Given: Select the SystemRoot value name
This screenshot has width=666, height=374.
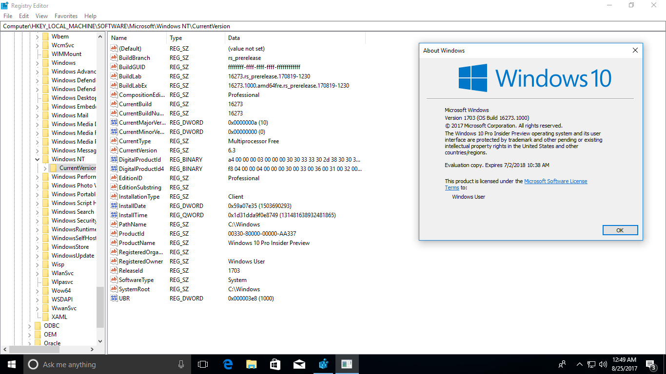Looking at the screenshot, I should click(x=134, y=289).
